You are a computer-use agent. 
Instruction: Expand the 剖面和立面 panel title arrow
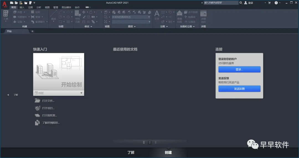[x=194, y=26]
